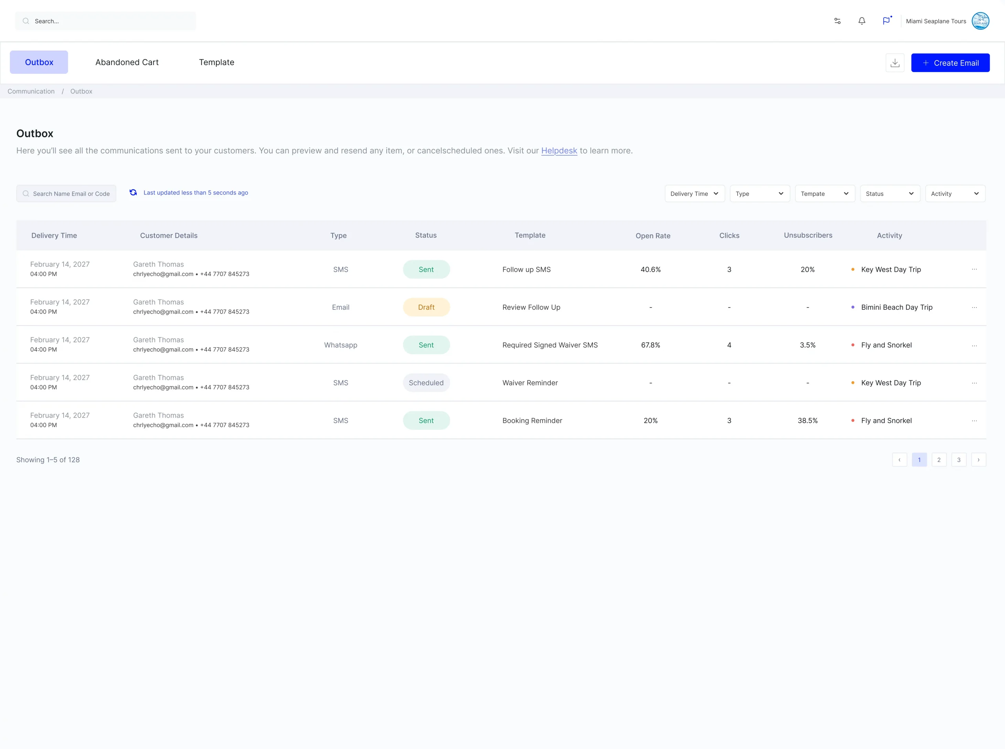1005x749 pixels.
Task: Focus the top Search field
Action: (x=106, y=21)
